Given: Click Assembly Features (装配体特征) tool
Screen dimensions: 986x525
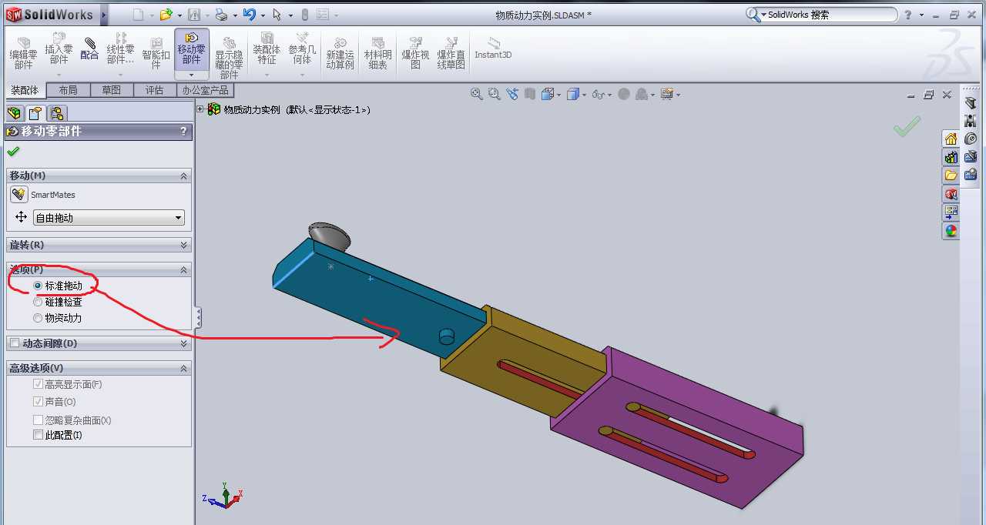Looking at the screenshot, I should 267,48.
